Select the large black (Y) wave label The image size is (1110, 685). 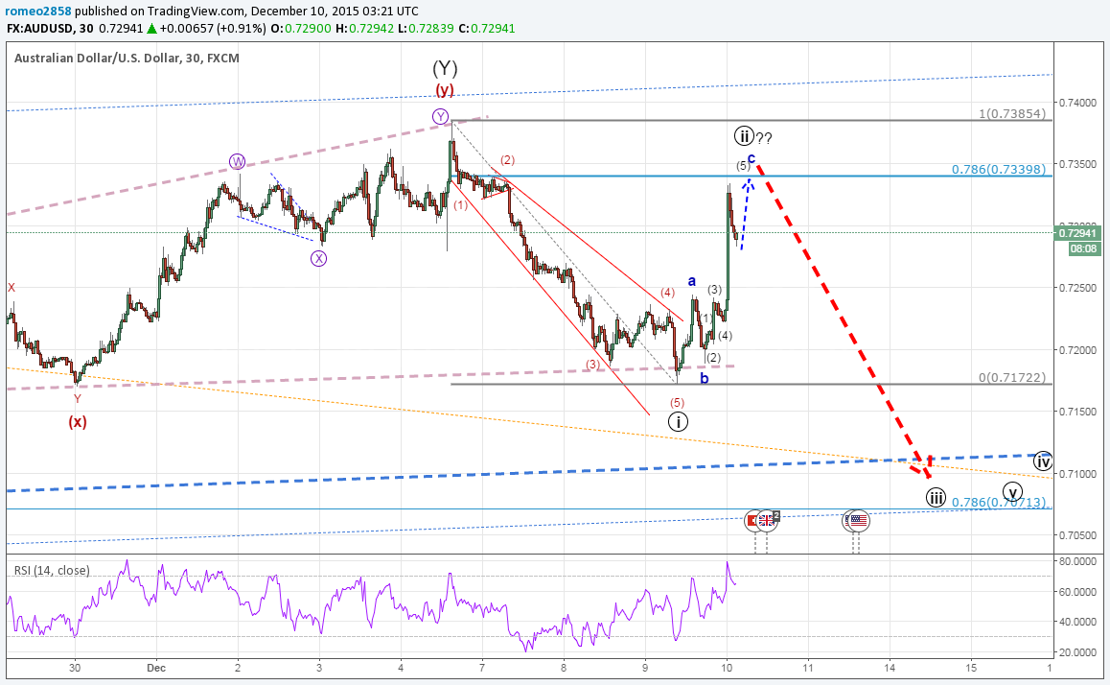coord(445,68)
